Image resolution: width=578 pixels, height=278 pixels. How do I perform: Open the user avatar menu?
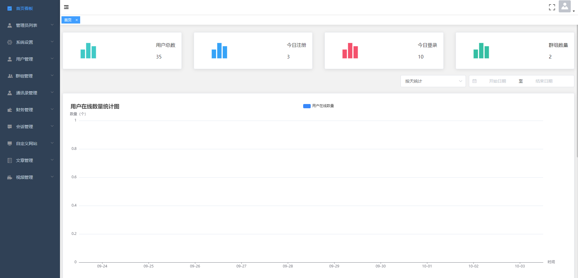[565, 6]
